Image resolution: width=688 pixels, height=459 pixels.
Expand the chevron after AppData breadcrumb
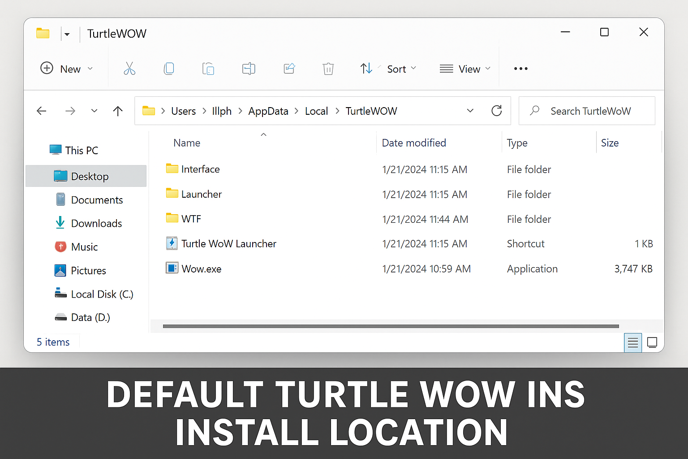click(297, 111)
